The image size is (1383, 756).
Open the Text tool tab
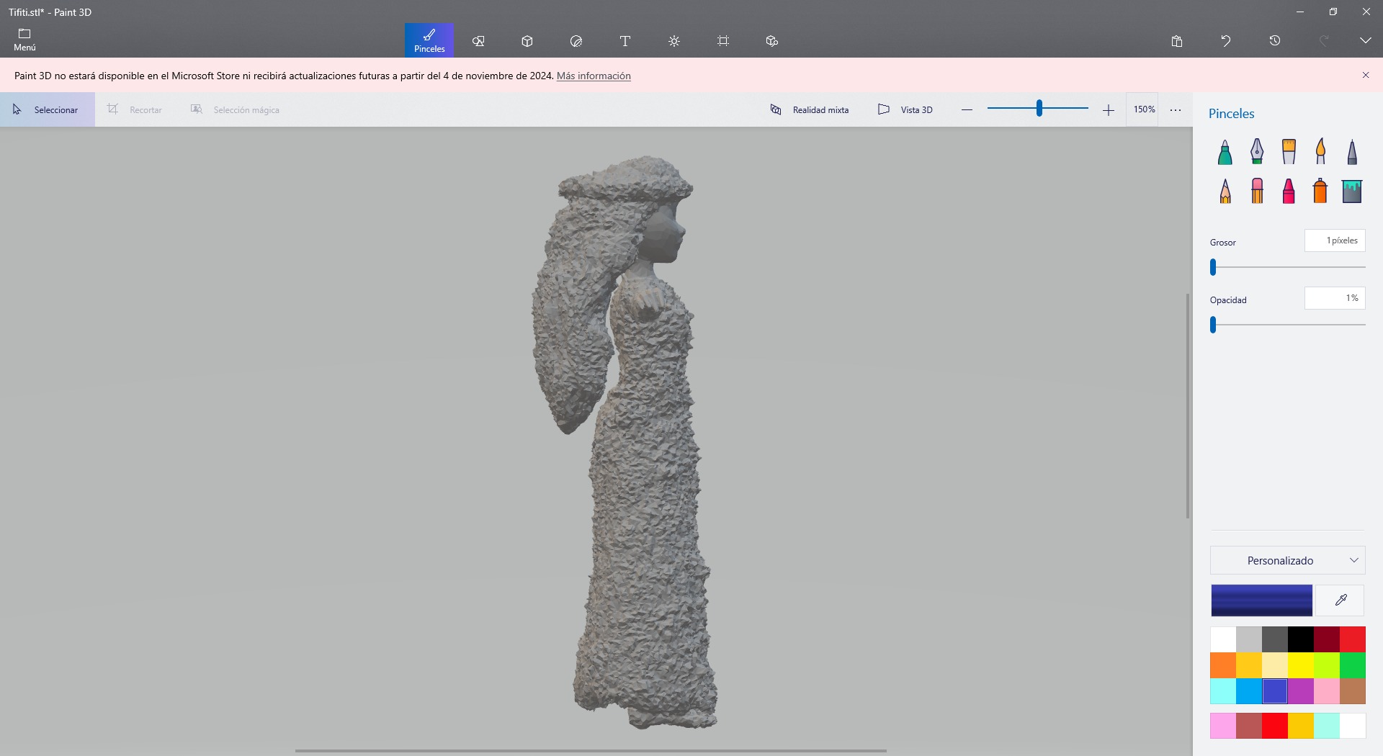pos(625,41)
